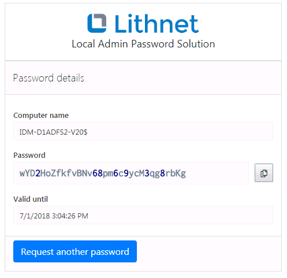Click the Valid until label
This screenshot has width=287, height=278.
click(31, 199)
